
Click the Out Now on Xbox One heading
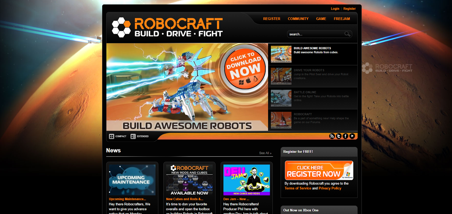(301, 210)
